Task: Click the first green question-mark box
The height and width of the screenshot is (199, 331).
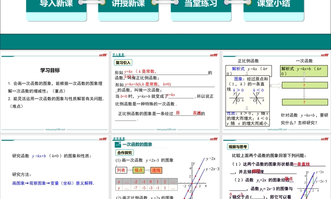Action: (304, 85)
